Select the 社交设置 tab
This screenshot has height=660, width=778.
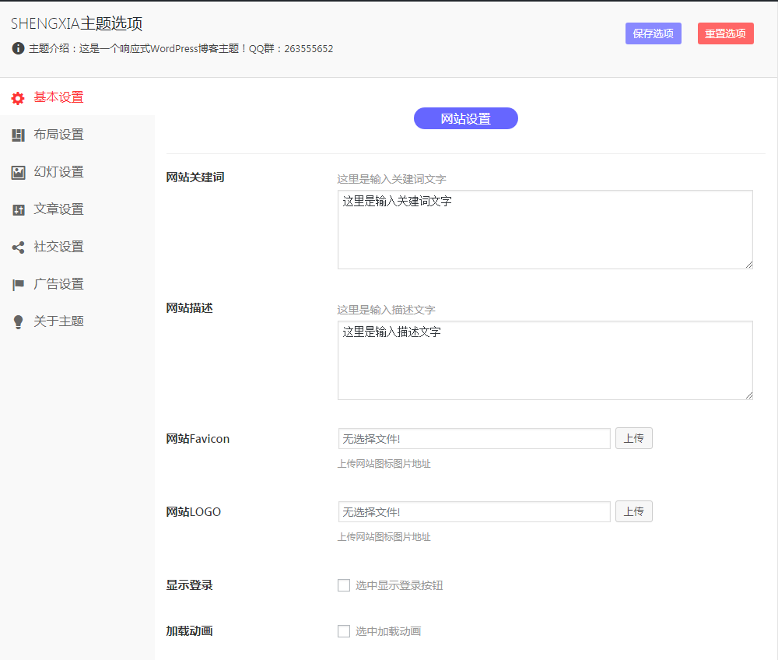coord(77,247)
